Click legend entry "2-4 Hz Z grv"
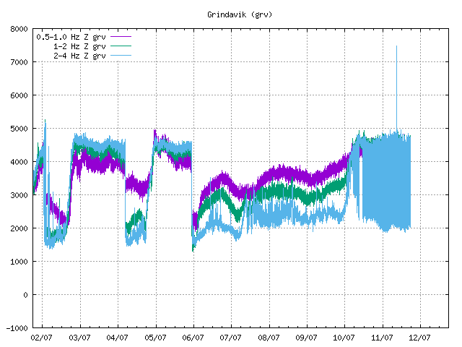Screen dimensions: 462x347 click(x=79, y=56)
